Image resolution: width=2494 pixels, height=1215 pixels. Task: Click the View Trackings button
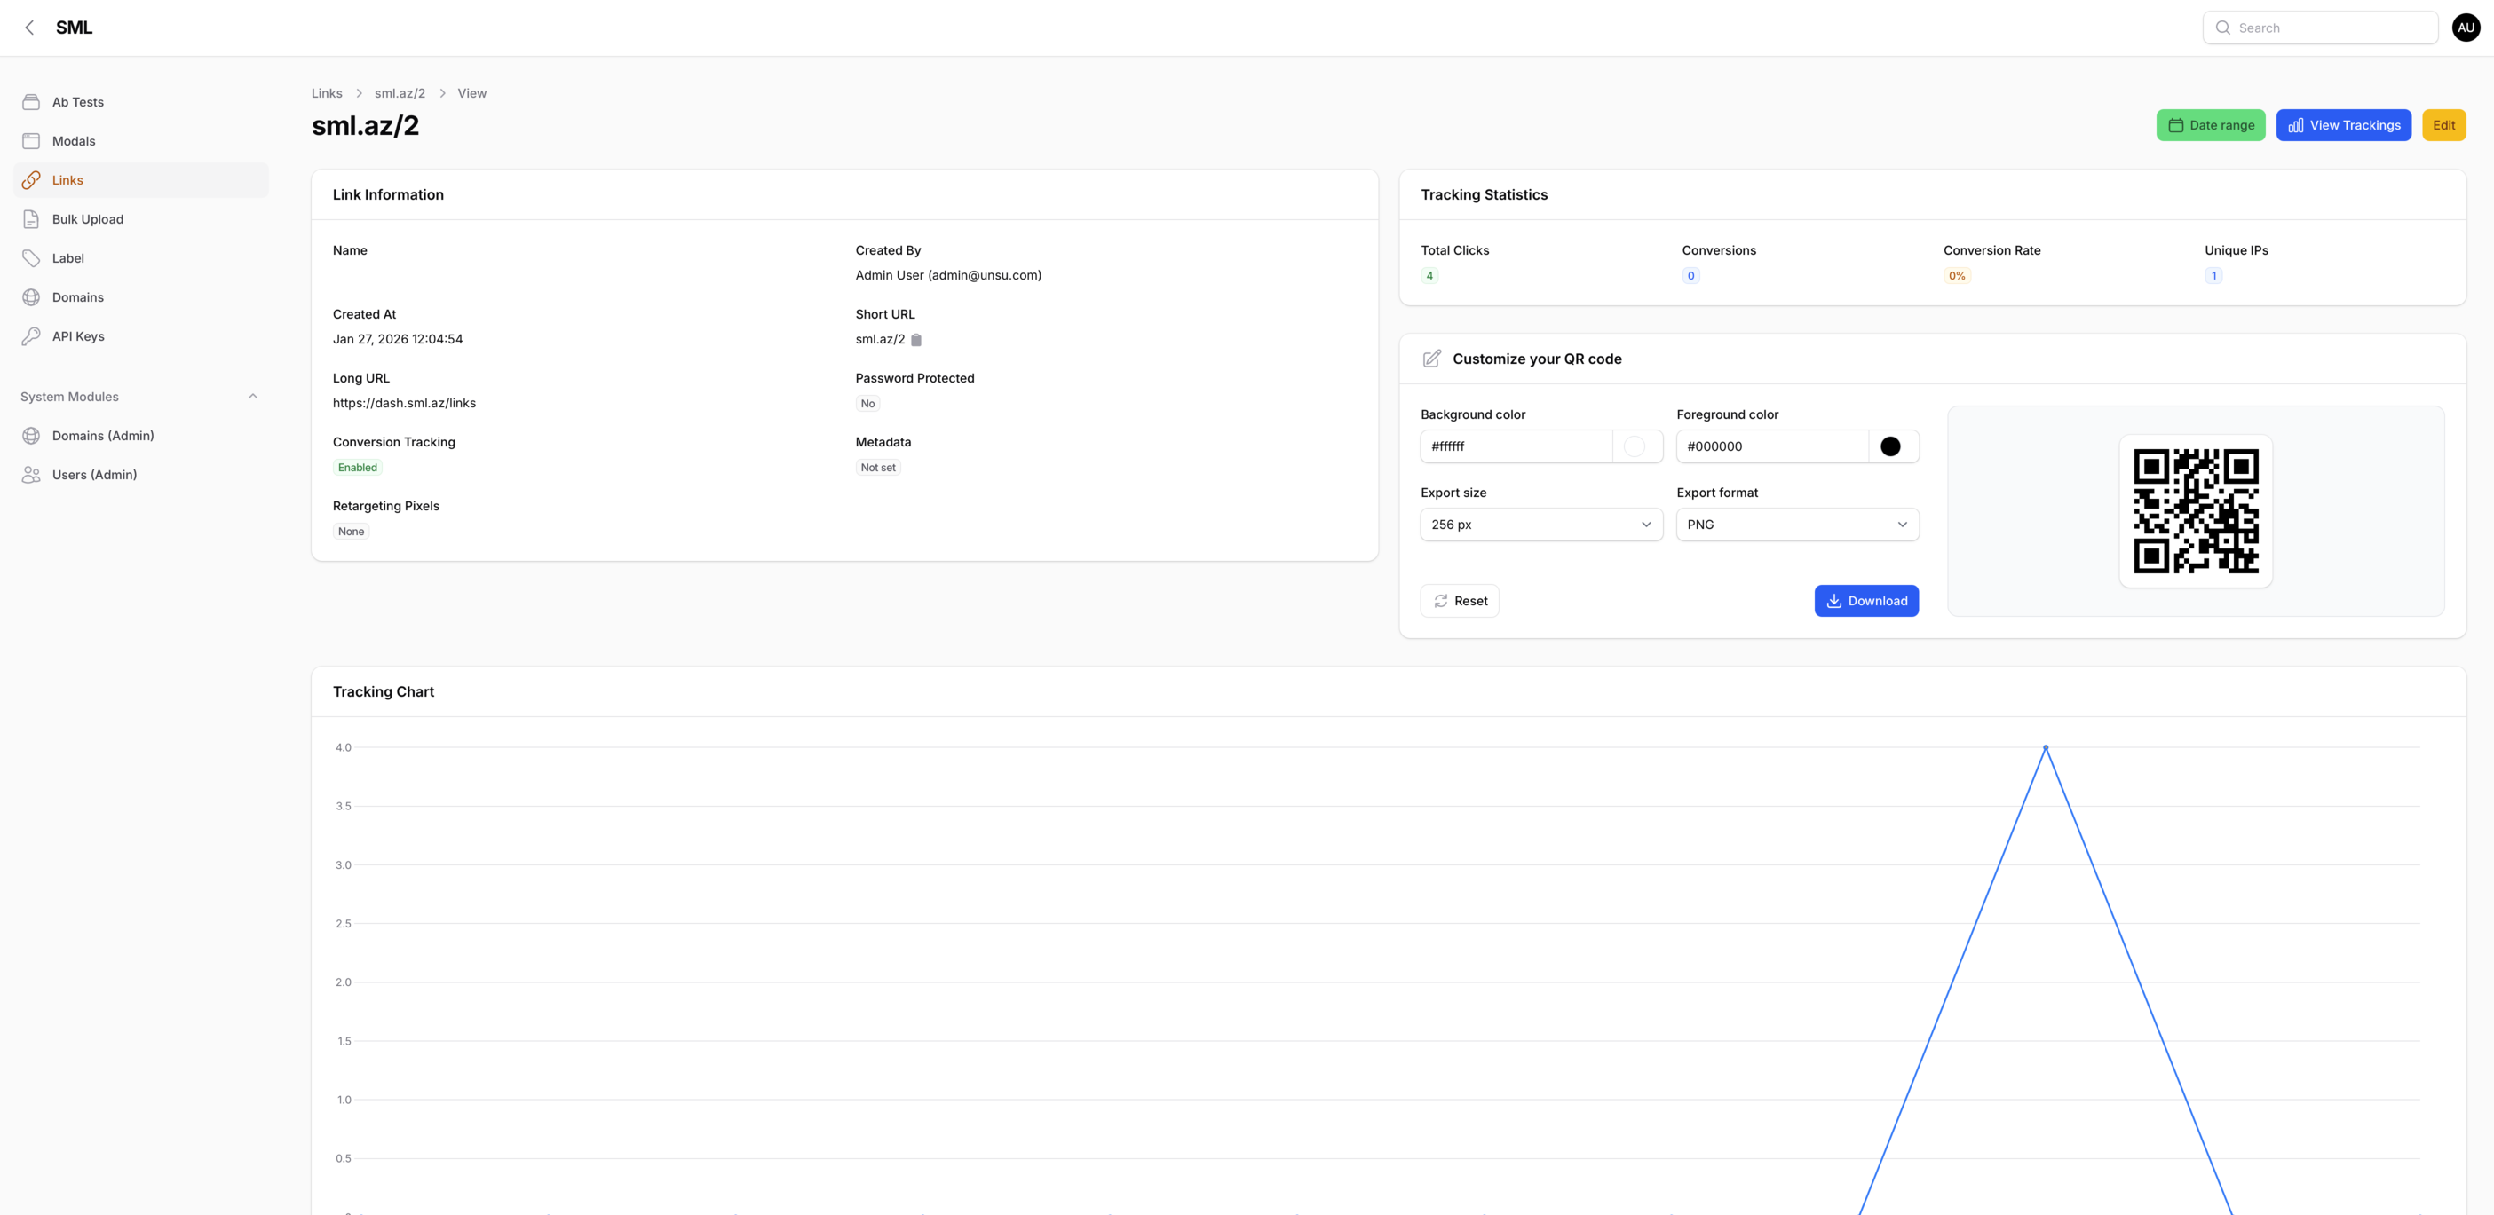(2343, 125)
